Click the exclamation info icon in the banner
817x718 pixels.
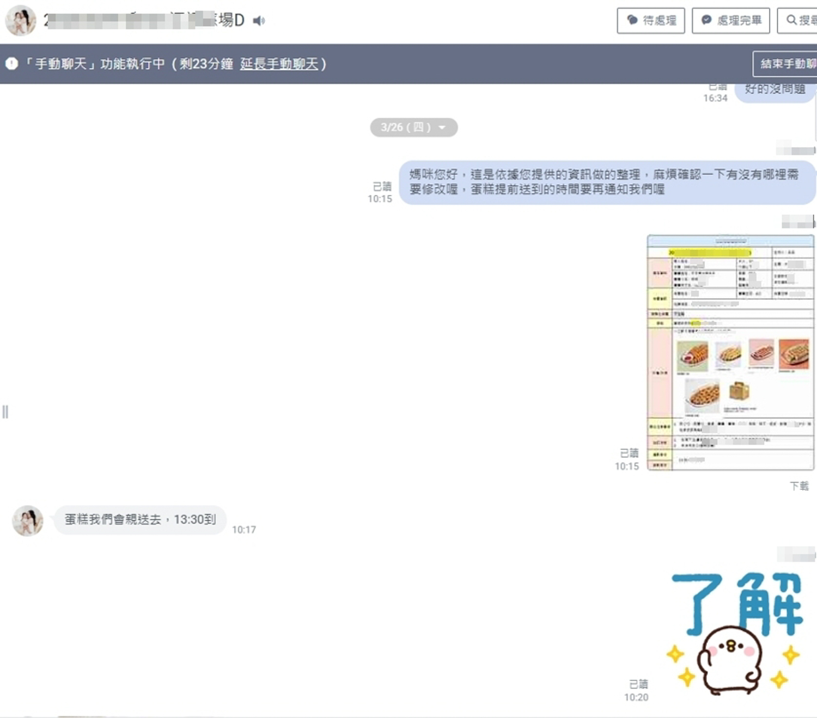11,64
